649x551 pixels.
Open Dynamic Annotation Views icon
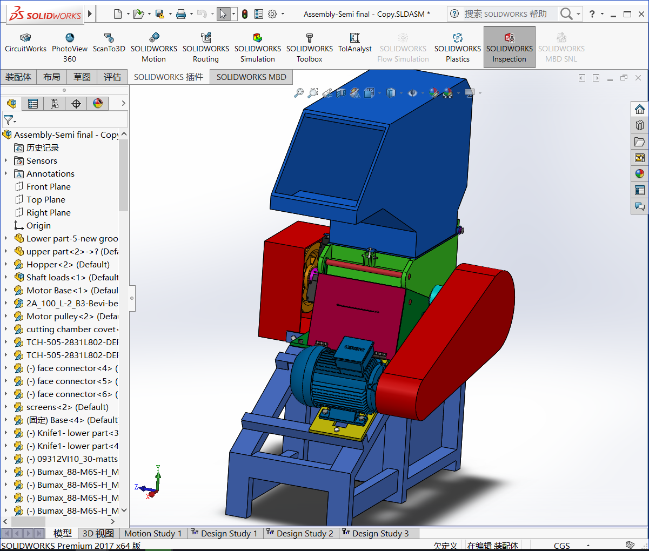click(x=355, y=93)
